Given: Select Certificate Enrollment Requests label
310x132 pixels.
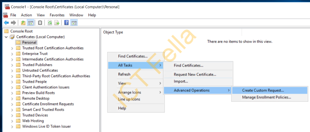Looking at the screenshot, I should [x=48, y=104].
